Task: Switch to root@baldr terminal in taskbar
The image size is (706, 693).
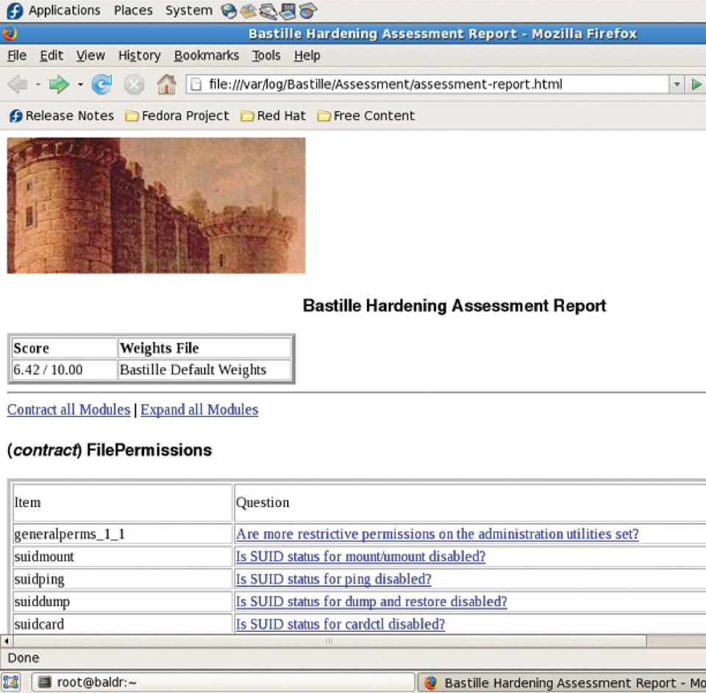Action: pyautogui.click(x=96, y=682)
